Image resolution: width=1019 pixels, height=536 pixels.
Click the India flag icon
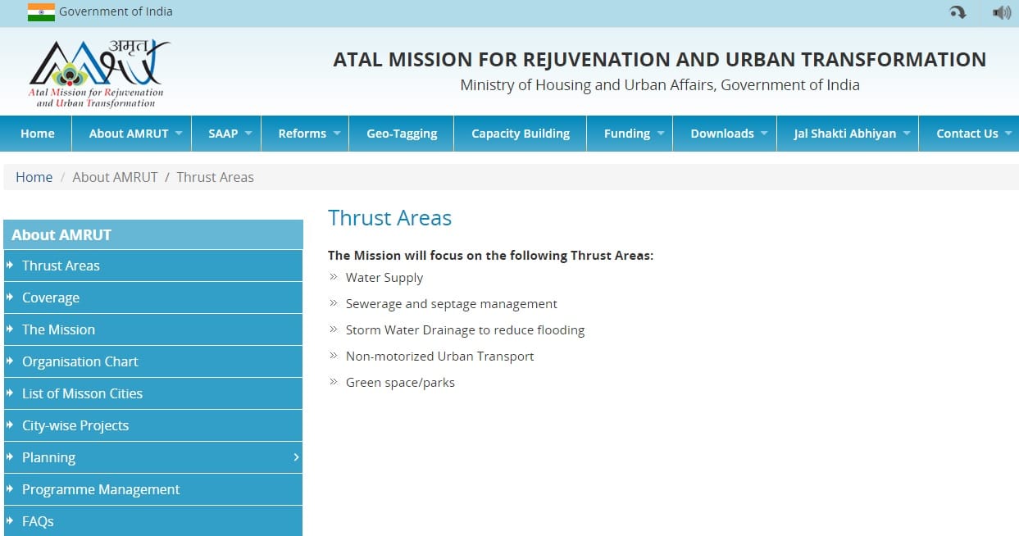[x=41, y=11]
